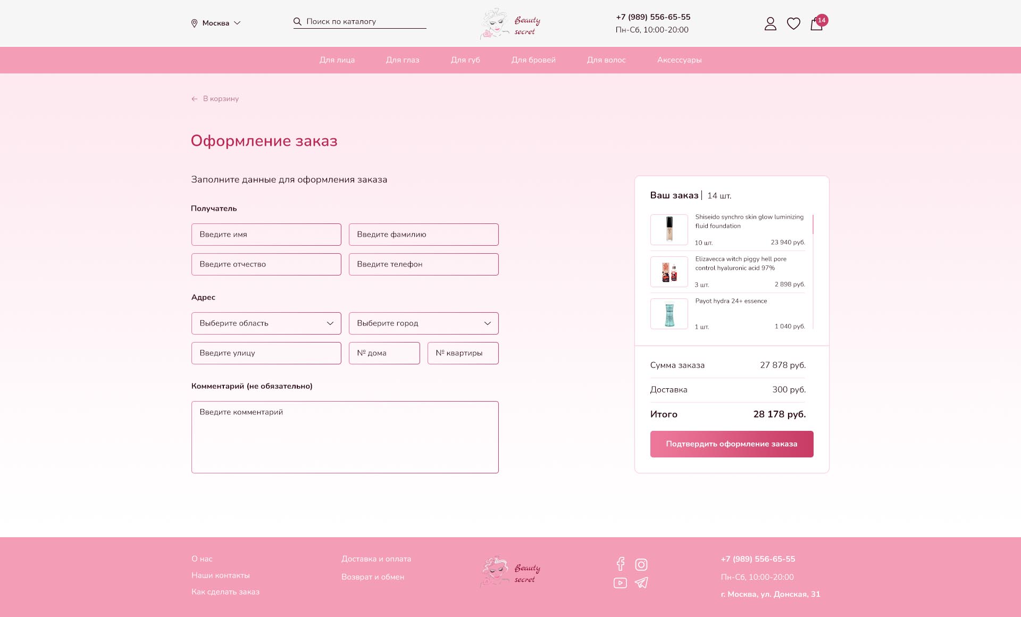Open the Telegram social icon
The width and height of the screenshot is (1021, 617).
[641, 583]
